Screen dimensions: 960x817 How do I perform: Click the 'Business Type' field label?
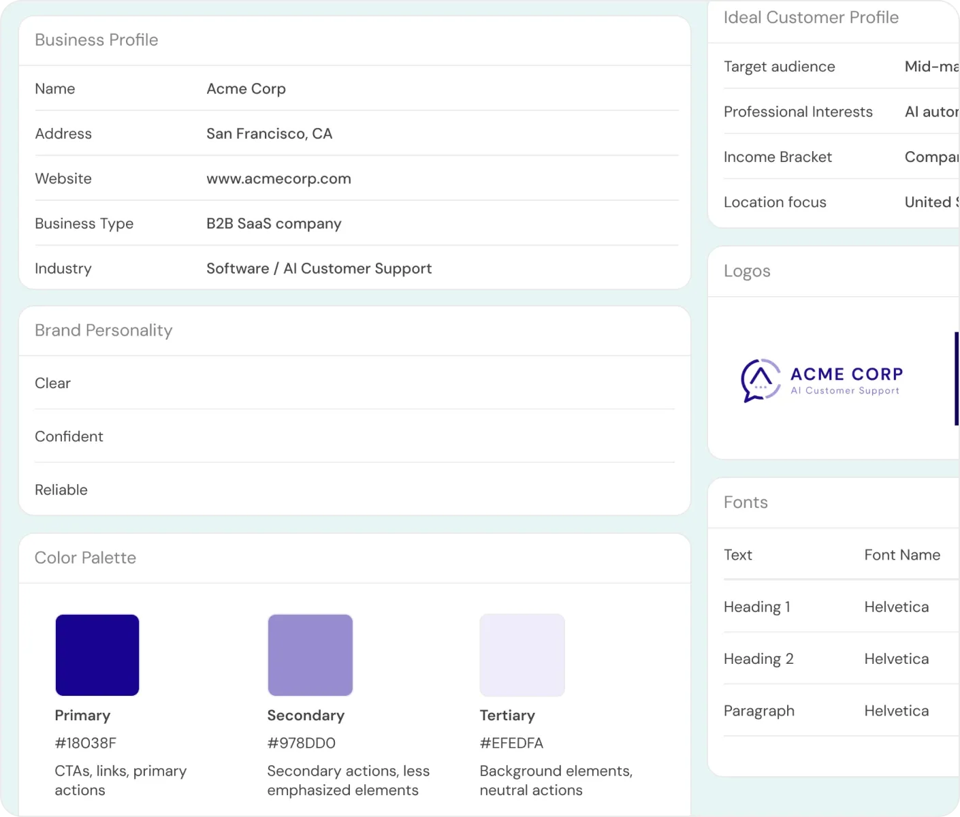pyautogui.click(x=84, y=223)
